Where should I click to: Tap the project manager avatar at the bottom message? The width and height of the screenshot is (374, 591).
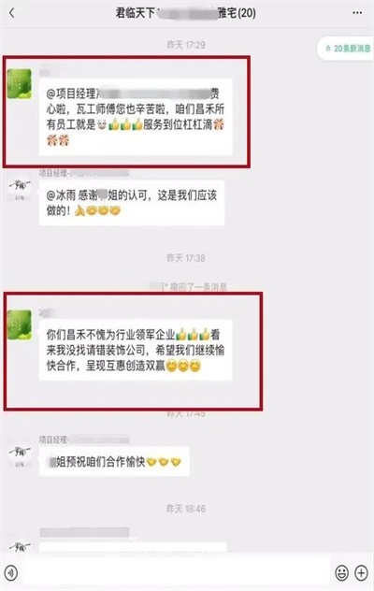tap(20, 546)
